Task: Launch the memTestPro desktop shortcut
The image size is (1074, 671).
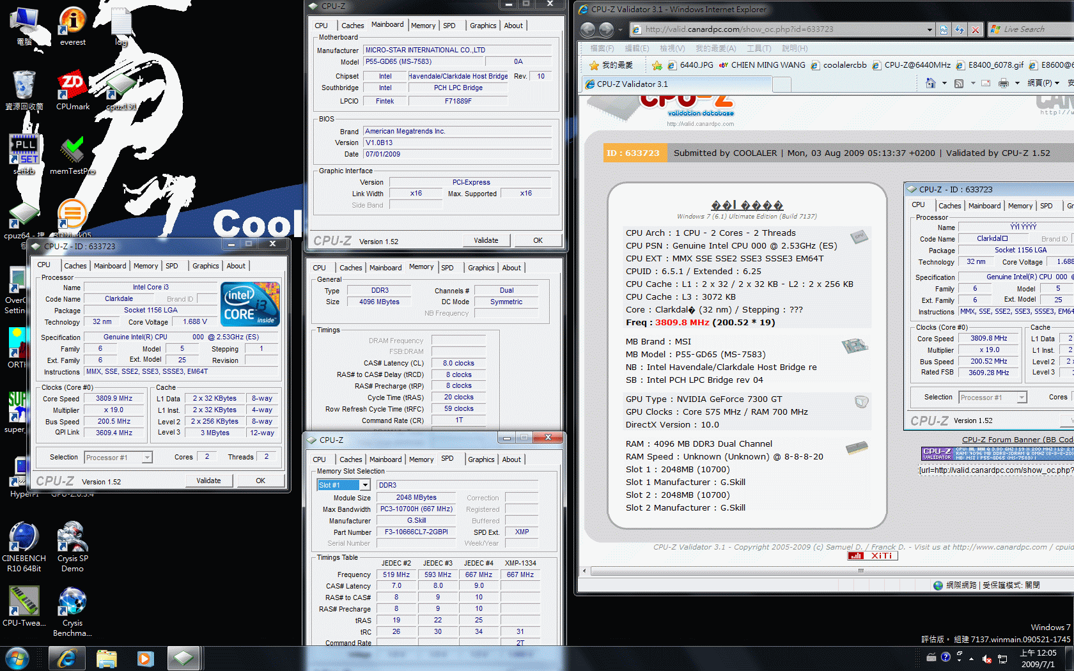Action: tap(73, 155)
